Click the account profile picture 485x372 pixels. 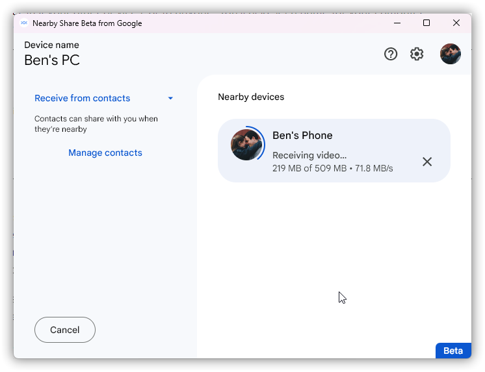(x=450, y=54)
